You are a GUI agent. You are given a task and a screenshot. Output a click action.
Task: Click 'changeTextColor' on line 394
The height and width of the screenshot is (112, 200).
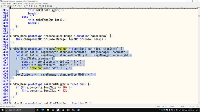coord(35,39)
